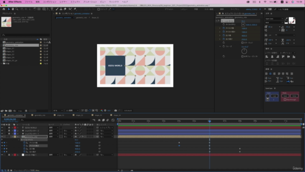Click the tile center crosshair button

point(243,24)
